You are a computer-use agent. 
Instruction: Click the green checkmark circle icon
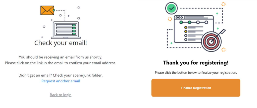click(171, 8)
